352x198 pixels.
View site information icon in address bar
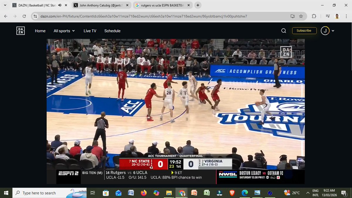[35, 16]
